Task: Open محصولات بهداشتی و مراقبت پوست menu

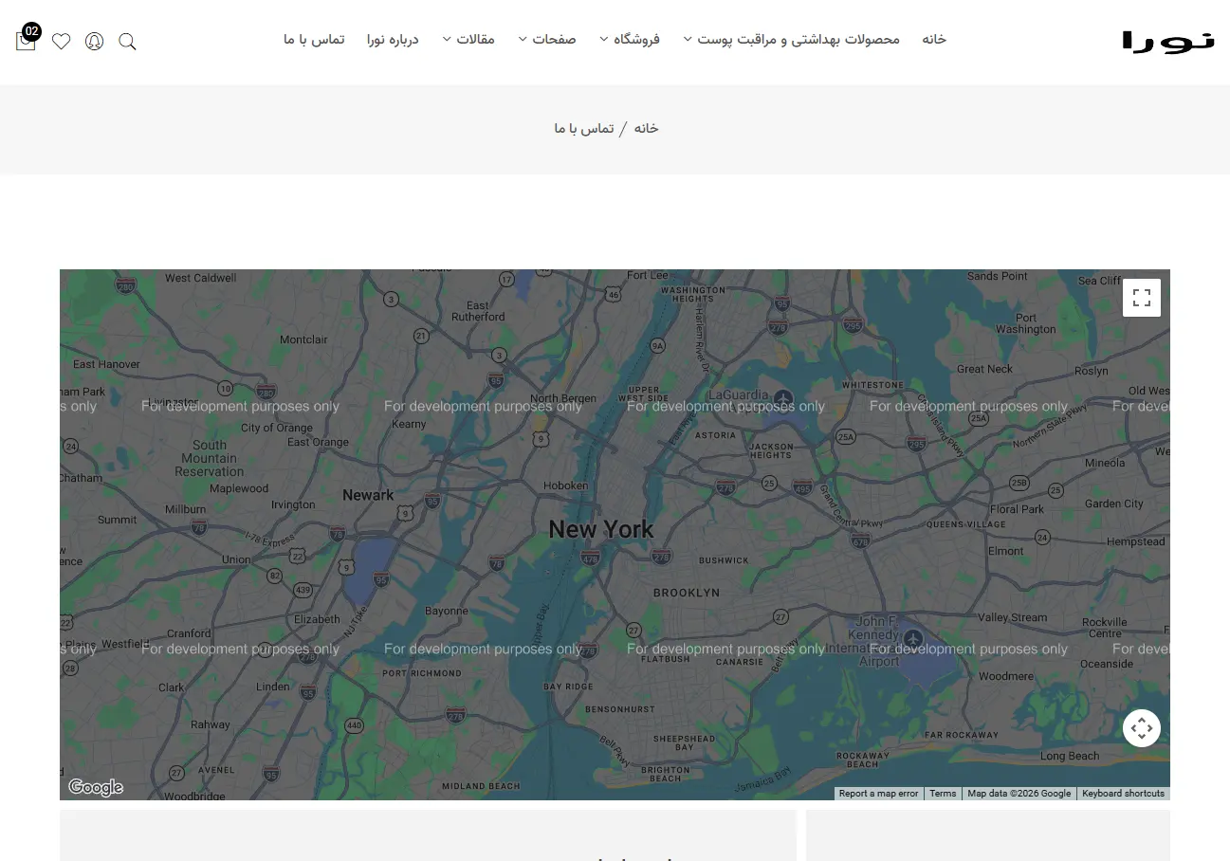Action: pos(799,40)
